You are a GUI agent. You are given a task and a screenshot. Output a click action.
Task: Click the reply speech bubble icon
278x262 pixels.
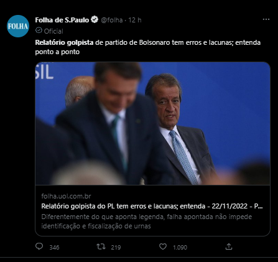39,246
